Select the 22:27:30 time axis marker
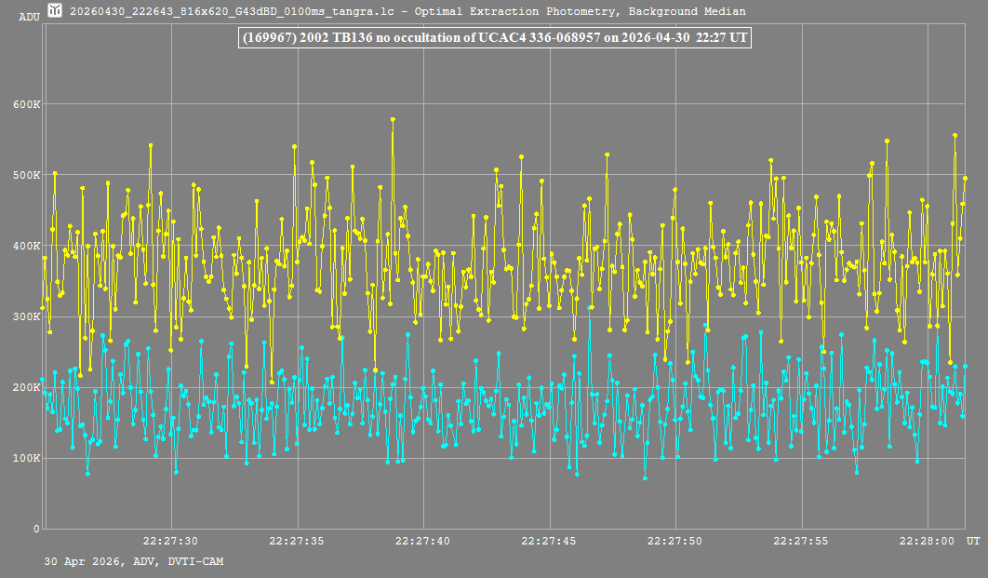988x578 pixels. 170,541
